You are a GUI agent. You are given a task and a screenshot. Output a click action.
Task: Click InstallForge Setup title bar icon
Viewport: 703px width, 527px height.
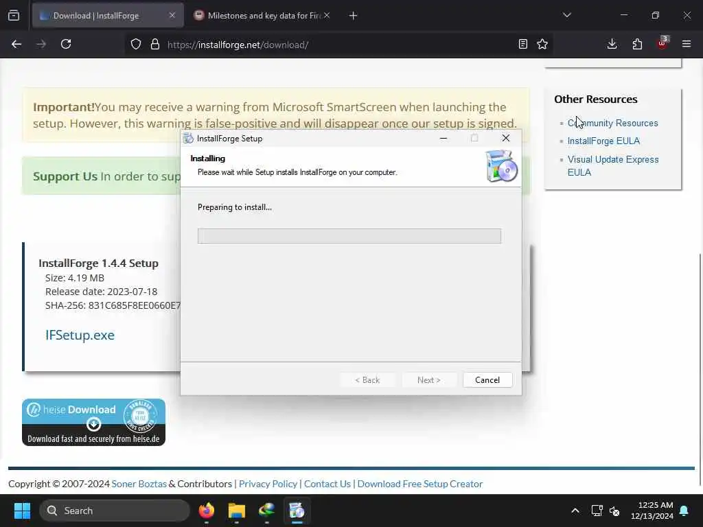coord(188,139)
